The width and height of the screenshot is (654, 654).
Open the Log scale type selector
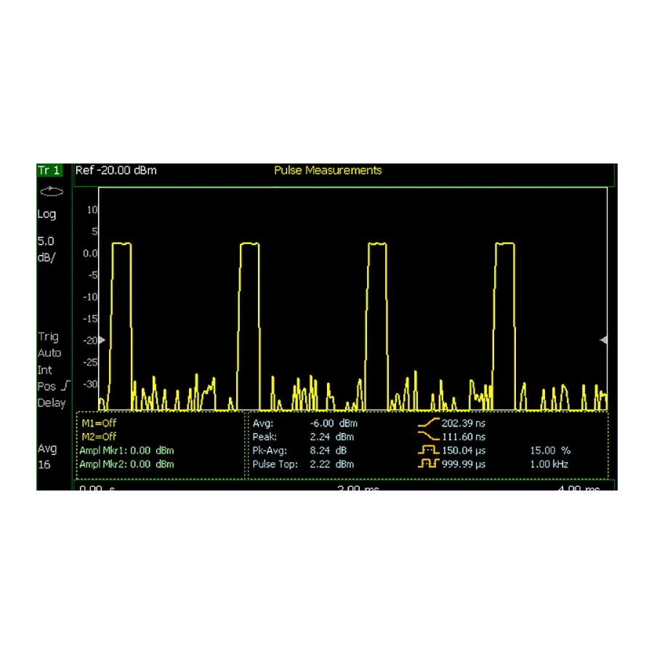pos(47,214)
